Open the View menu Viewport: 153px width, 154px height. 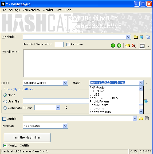[59, 10]
